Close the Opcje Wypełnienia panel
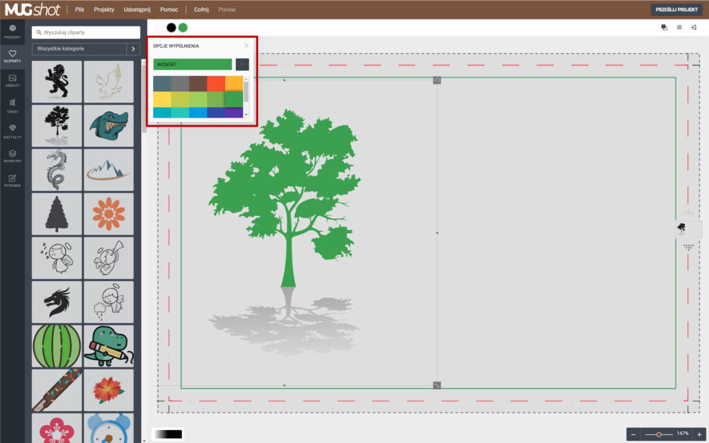The image size is (709, 443). point(246,46)
